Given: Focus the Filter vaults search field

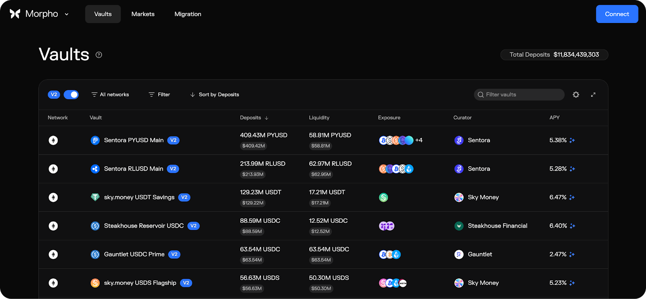Looking at the screenshot, I should coord(519,94).
